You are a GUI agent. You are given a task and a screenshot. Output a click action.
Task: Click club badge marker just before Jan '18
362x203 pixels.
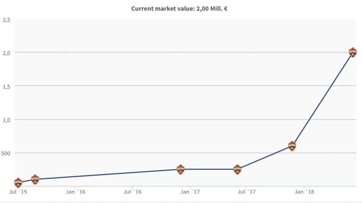pyautogui.click(x=292, y=146)
